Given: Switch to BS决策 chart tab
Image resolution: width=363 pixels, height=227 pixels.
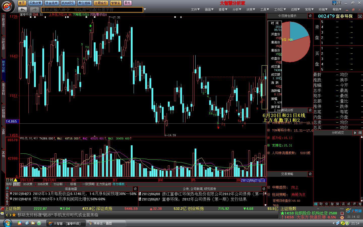Looking at the screenshot, I should coord(28,184).
